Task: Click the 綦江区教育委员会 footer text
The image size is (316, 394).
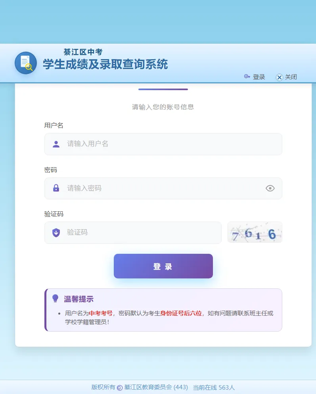Action: [148, 387]
